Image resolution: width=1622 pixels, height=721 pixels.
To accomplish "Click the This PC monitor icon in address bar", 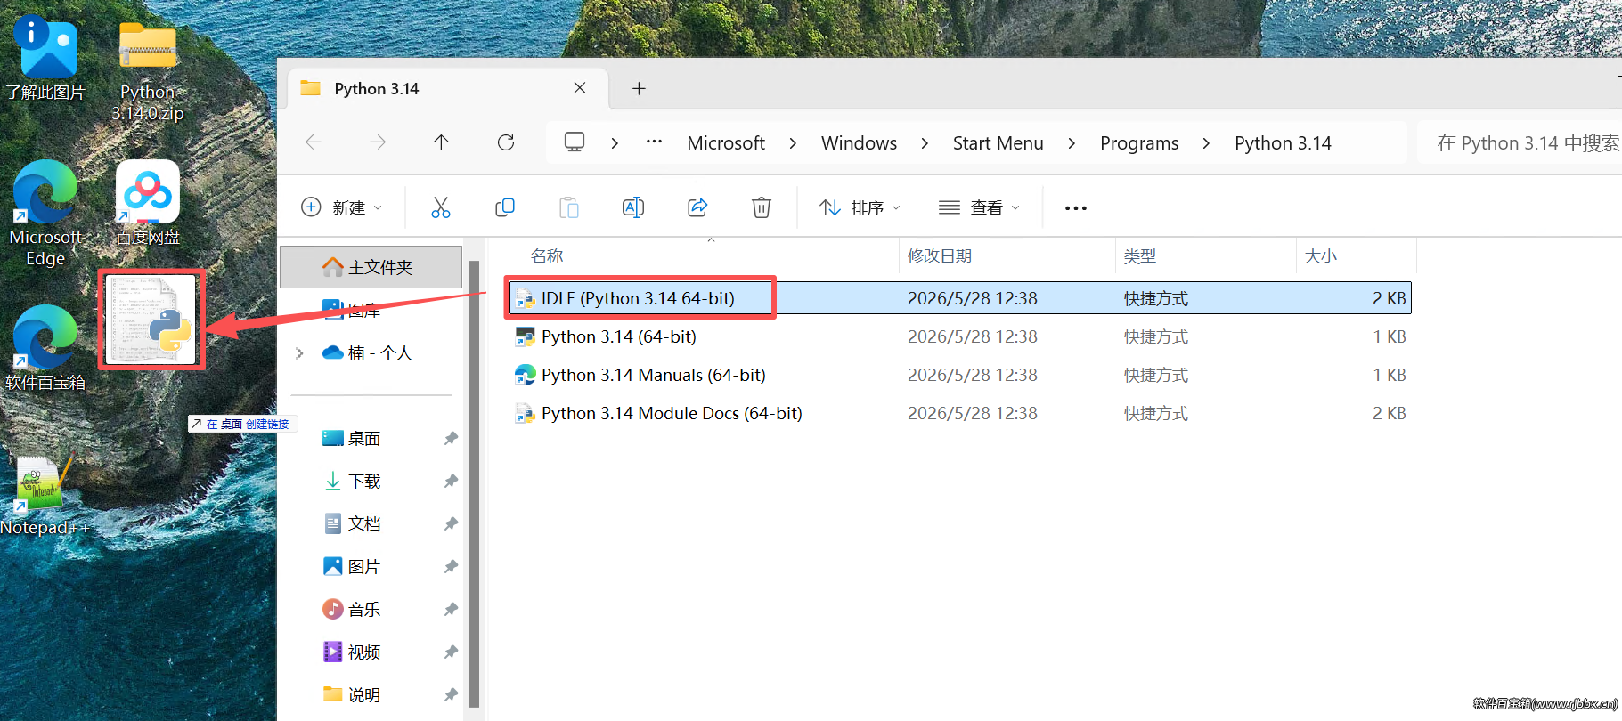I will coord(575,142).
